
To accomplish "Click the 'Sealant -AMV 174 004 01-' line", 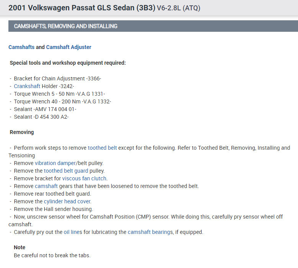I will (x=45, y=109).
